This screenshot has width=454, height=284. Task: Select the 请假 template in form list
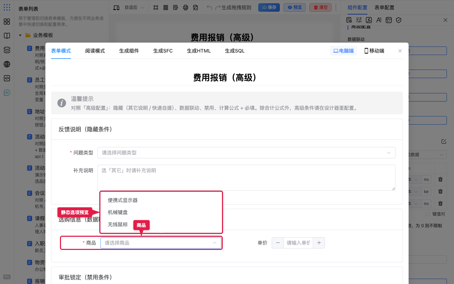pyautogui.click(x=39, y=218)
